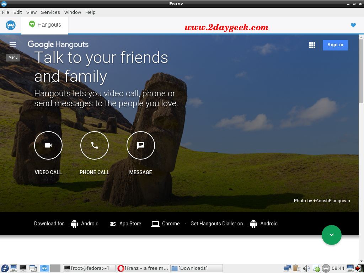The width and height of the screenshot is (364, 273).
Task: Open the Services menu
Action: (50, 12)
